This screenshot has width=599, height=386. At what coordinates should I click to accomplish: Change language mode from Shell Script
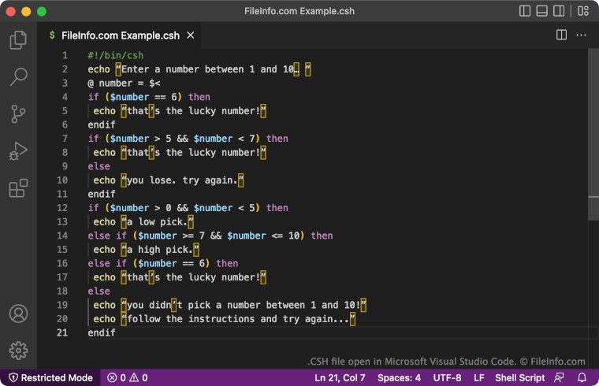coord(519,377)
